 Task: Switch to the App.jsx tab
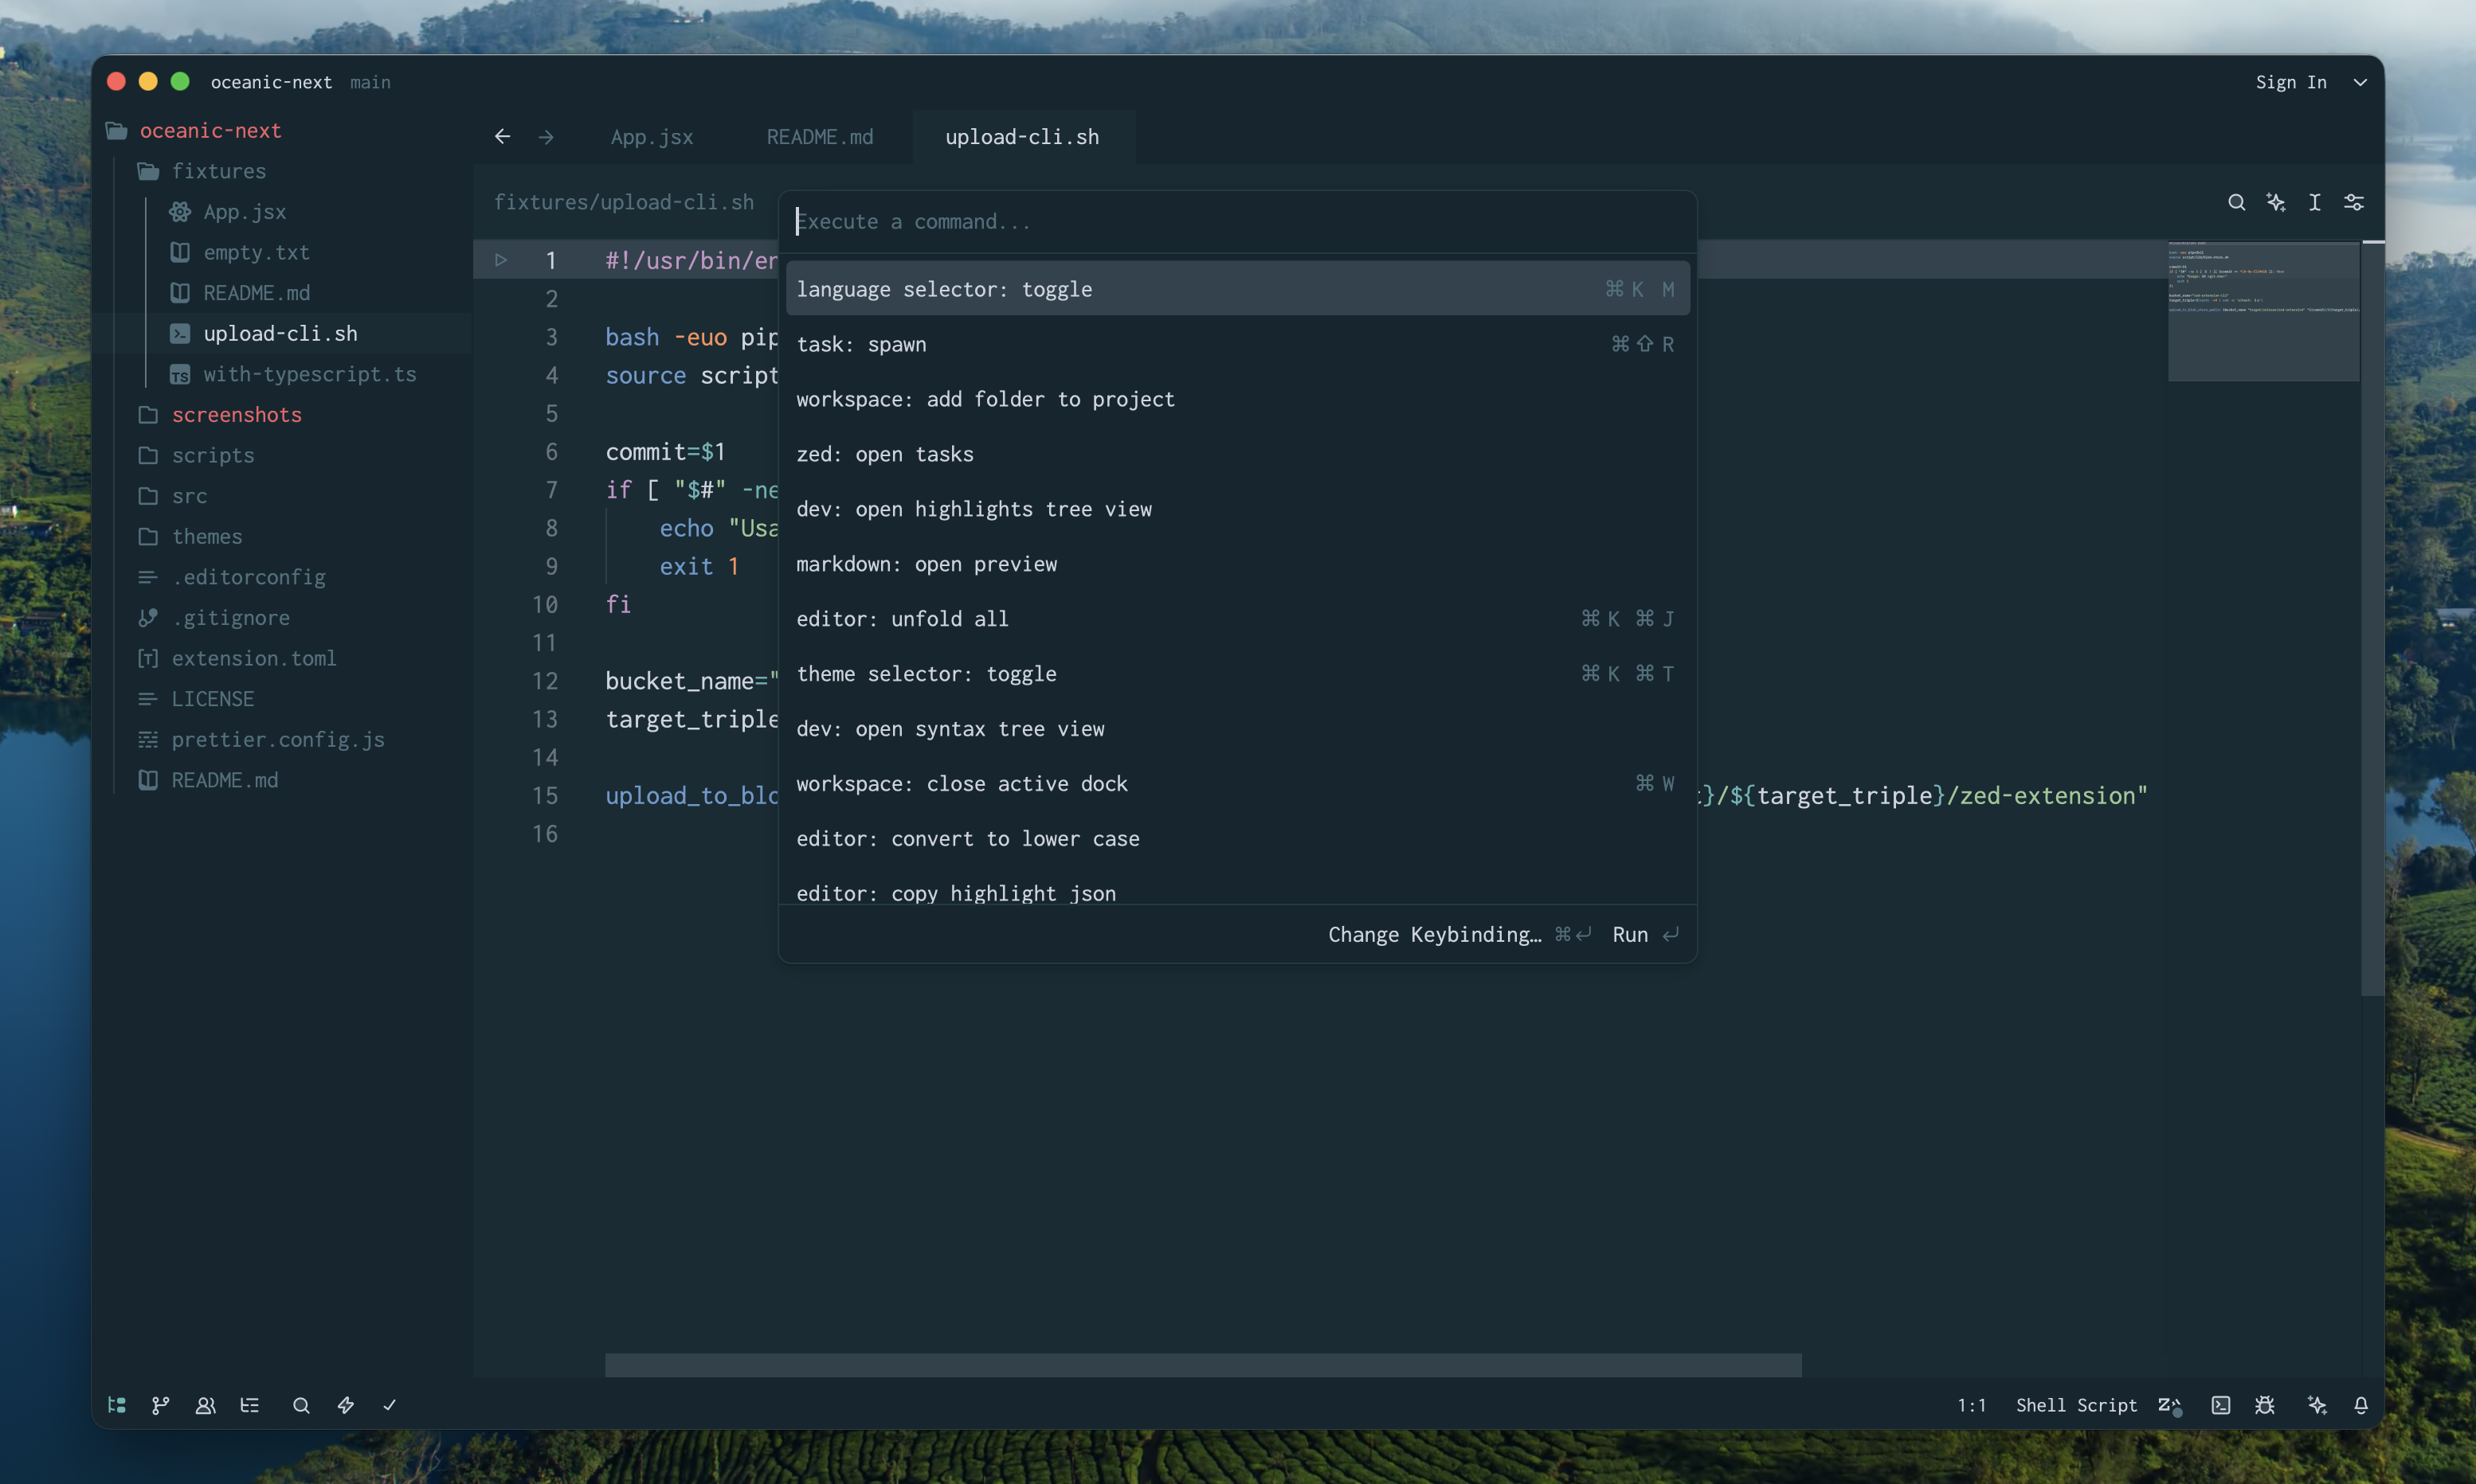(652, 137)
